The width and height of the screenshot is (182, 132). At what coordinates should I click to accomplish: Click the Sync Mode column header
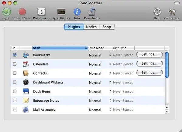pyautogui.click(x=100, y=48)
